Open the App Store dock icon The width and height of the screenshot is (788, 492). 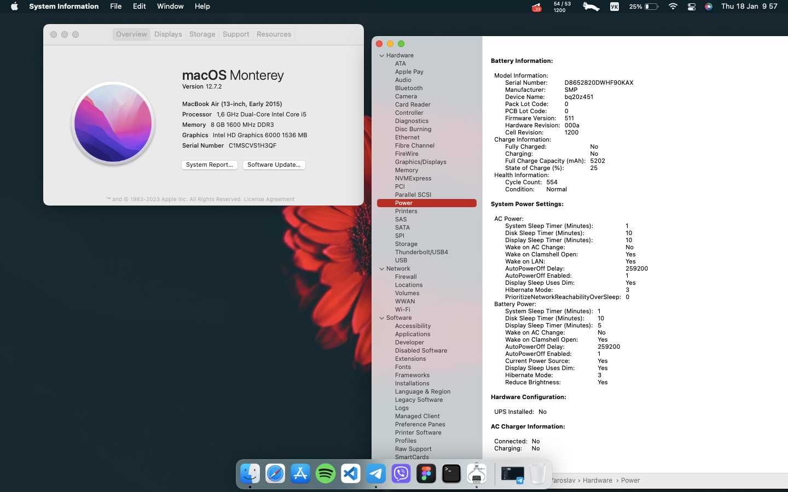tap(300, 473)
